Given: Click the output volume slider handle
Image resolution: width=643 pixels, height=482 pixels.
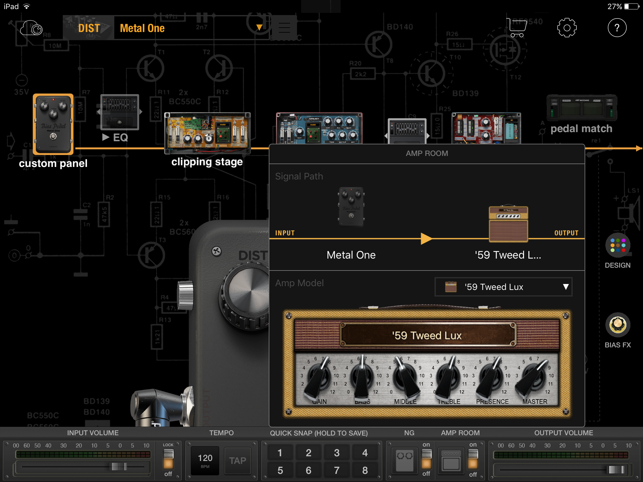Looking at the screenshot, I should pos(616,469).
